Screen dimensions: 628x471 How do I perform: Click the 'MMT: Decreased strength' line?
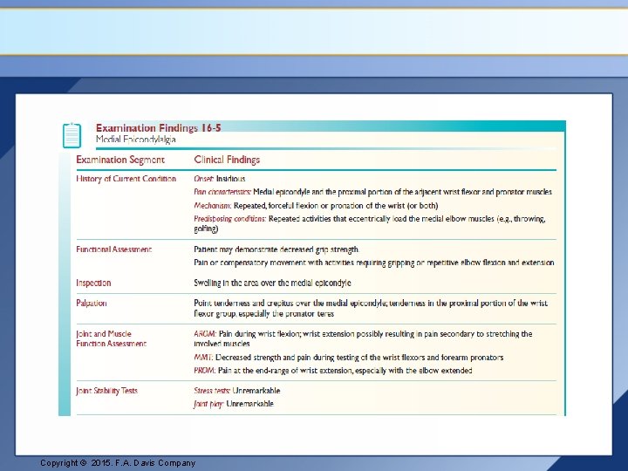coord(348,358)
